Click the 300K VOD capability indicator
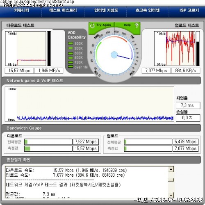Viewport: 205px width, 205px height. tap(71, 53)
